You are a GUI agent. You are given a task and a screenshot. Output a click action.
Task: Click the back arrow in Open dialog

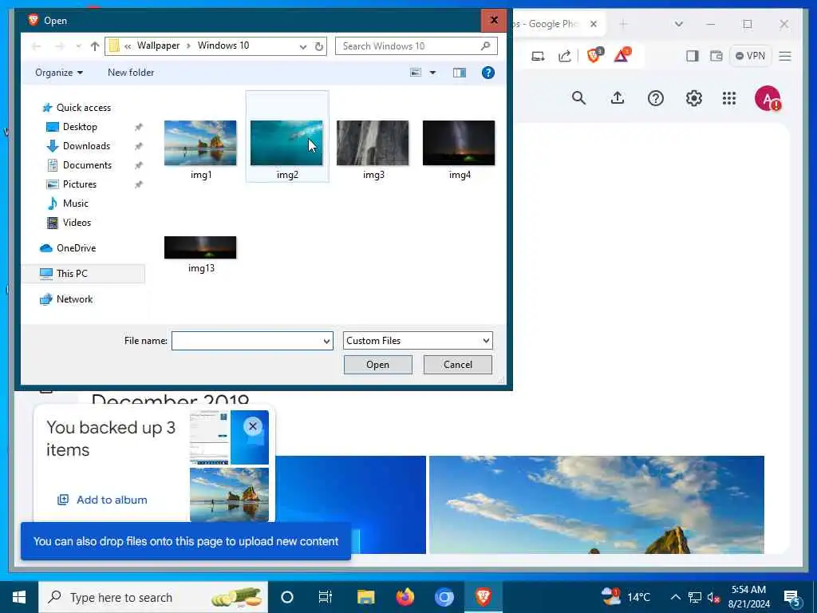coord(36,46)
